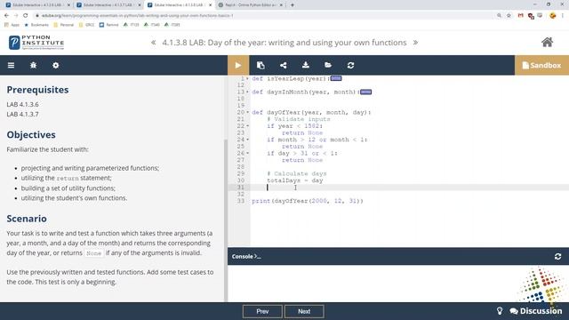Expand the folded daysInMonth function on line 13
This screenshot has height=320, width=569.
247,92
